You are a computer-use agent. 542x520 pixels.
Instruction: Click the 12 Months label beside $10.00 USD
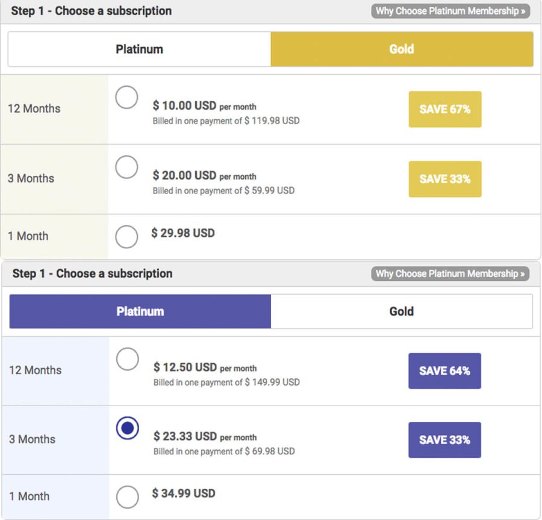(34, 109)
